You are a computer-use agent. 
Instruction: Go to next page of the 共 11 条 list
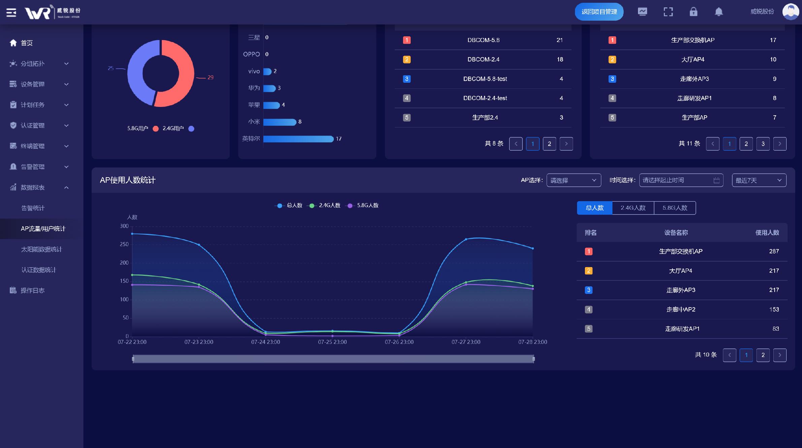780,144
